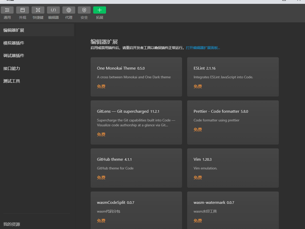Image resolution: width=305 pixels, height=229 pixels.
Task: Select 编辑器扩展 in the sidebar
Action: [x=37, y=30]
